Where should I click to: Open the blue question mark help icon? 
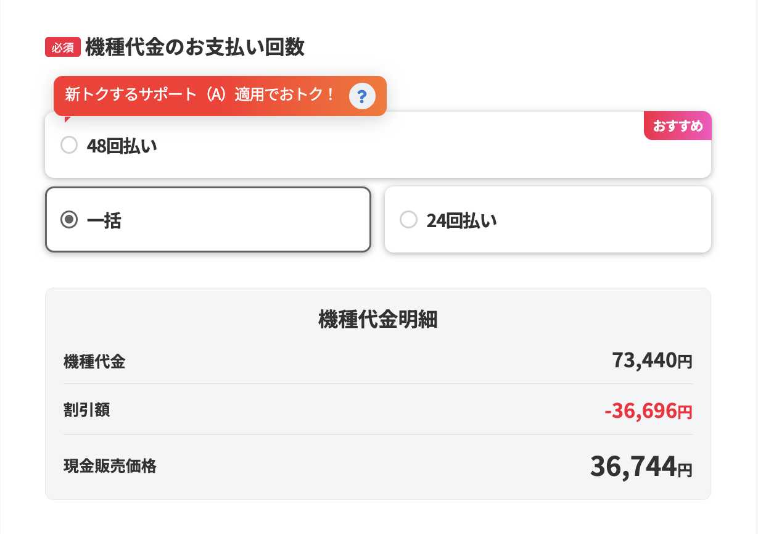(x=362, y=96)
